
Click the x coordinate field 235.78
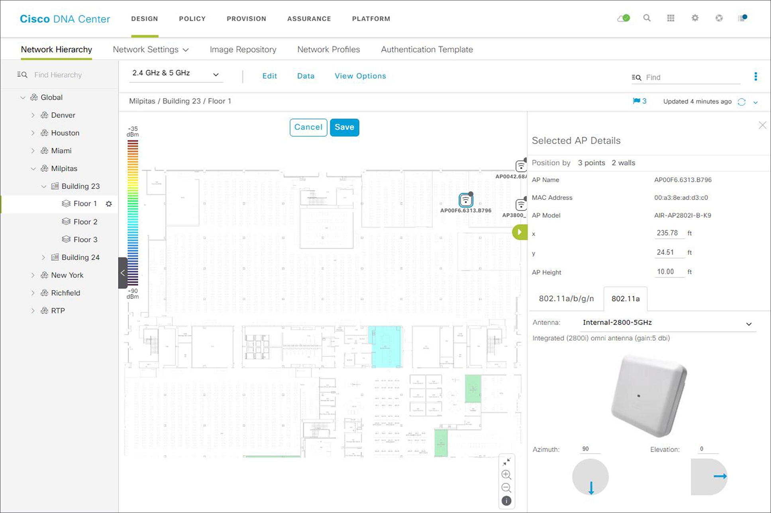pos(669,233)
